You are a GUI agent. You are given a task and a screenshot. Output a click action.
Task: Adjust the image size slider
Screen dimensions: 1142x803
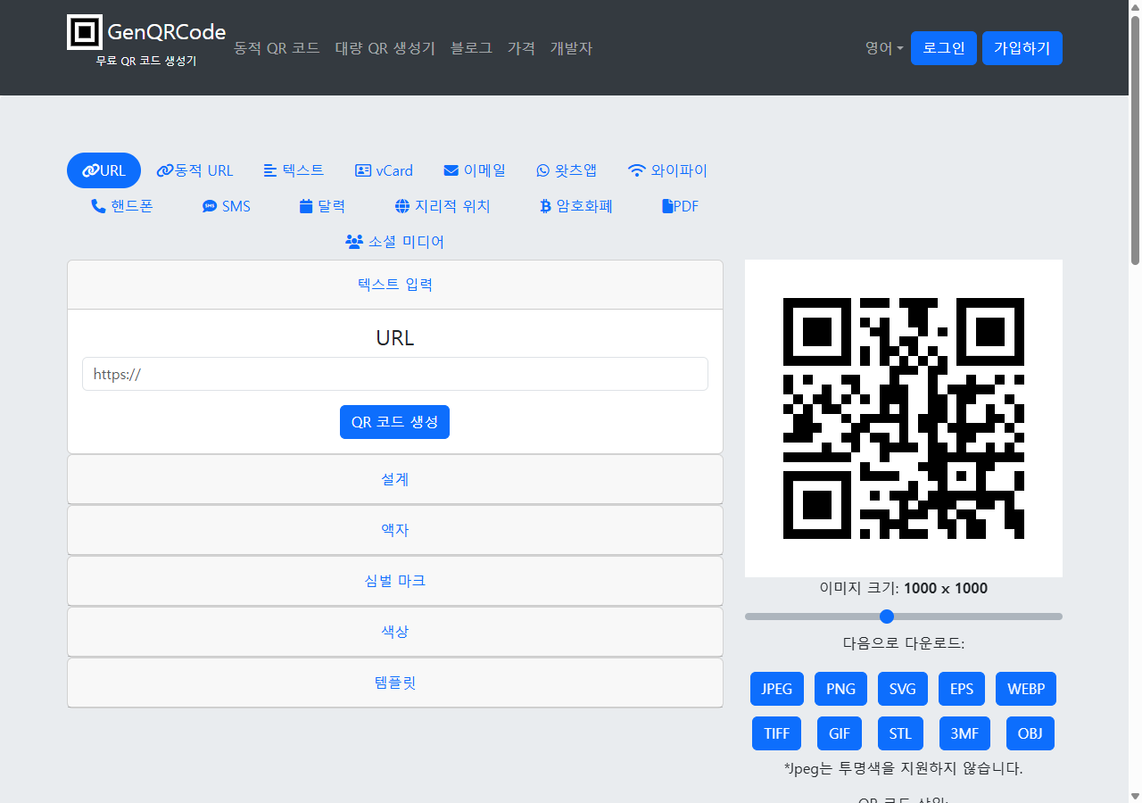[x=886, y=617]
